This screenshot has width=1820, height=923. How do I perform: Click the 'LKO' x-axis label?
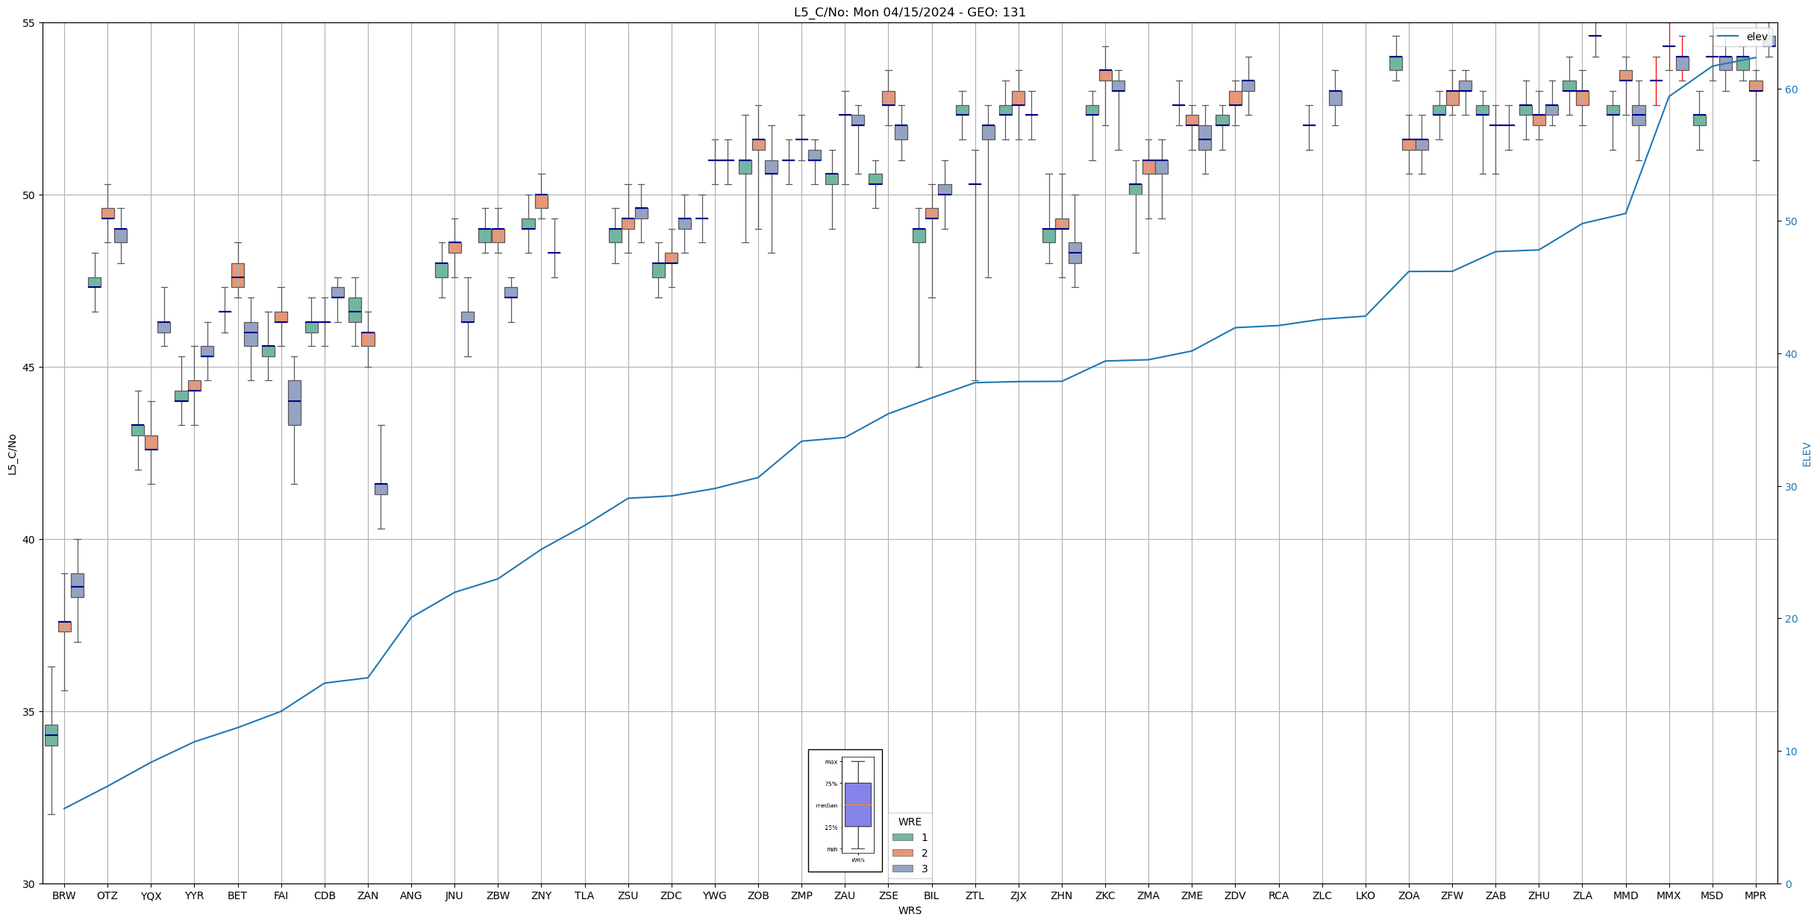(x=1365, y=896)
